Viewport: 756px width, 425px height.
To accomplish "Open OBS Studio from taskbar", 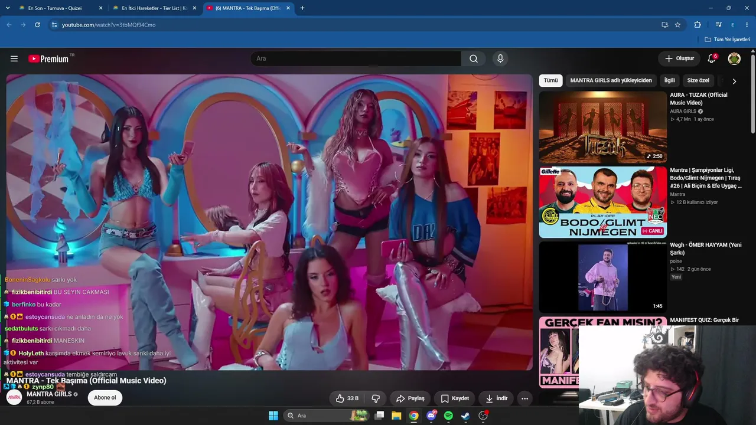I will 483,416.
